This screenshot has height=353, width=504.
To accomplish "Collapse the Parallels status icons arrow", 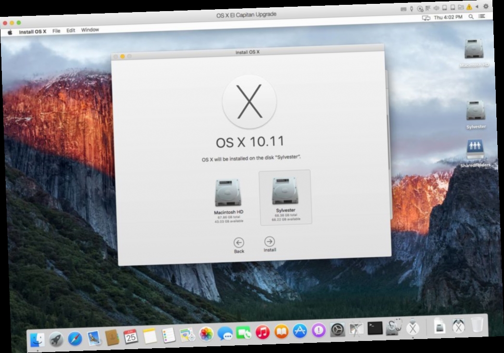I will coord(477,6).
